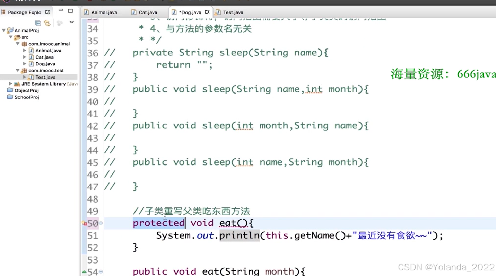
Task: Click the commented sleep method on line 39
Action: pos(251,89)
